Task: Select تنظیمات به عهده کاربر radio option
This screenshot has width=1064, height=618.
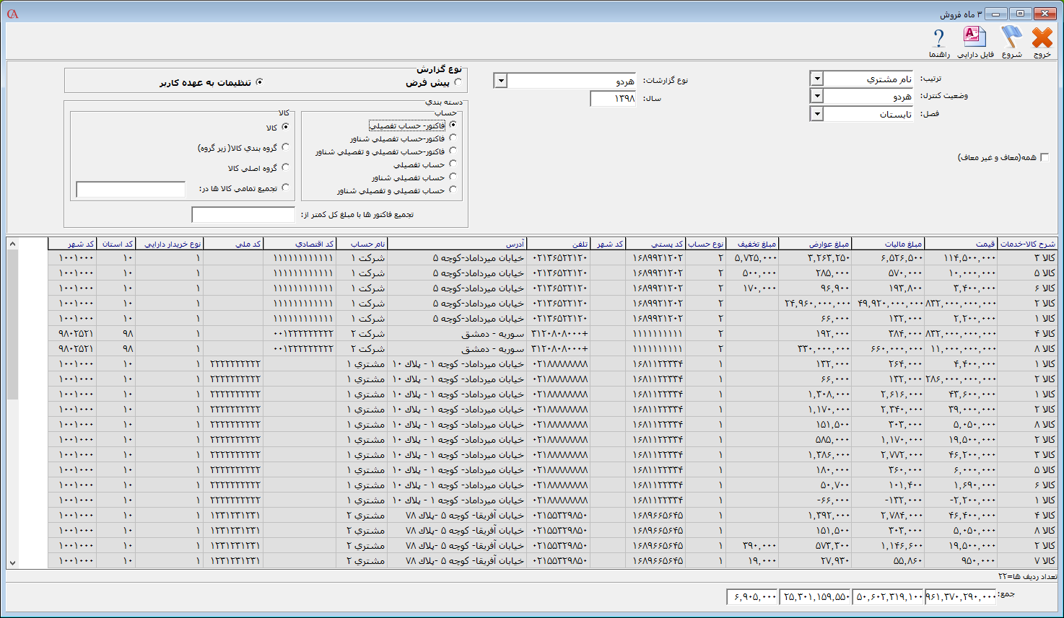Action: click(x=259, y=82)
